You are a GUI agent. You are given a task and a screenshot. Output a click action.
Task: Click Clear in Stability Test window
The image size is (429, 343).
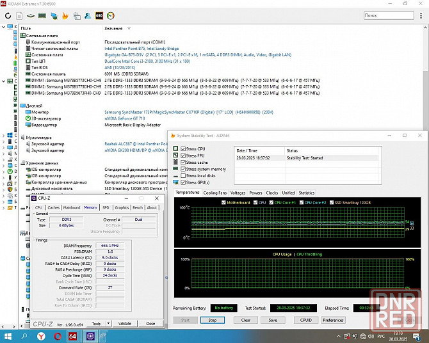[x=246, y=320]
